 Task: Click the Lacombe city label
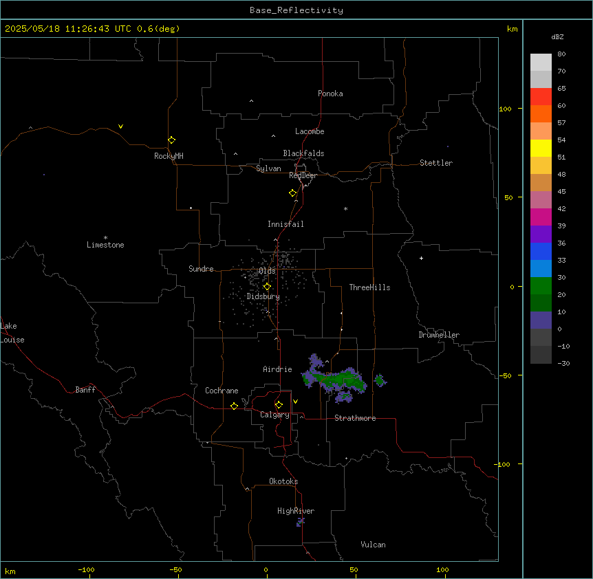point(310,131)
